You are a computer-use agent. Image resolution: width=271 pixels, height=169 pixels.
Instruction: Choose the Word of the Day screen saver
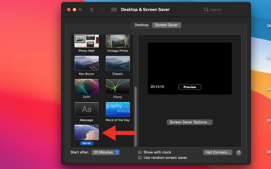tap(118, 109)
